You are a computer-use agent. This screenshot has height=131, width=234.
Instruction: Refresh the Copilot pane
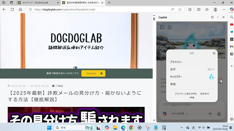tap(212, 17)
